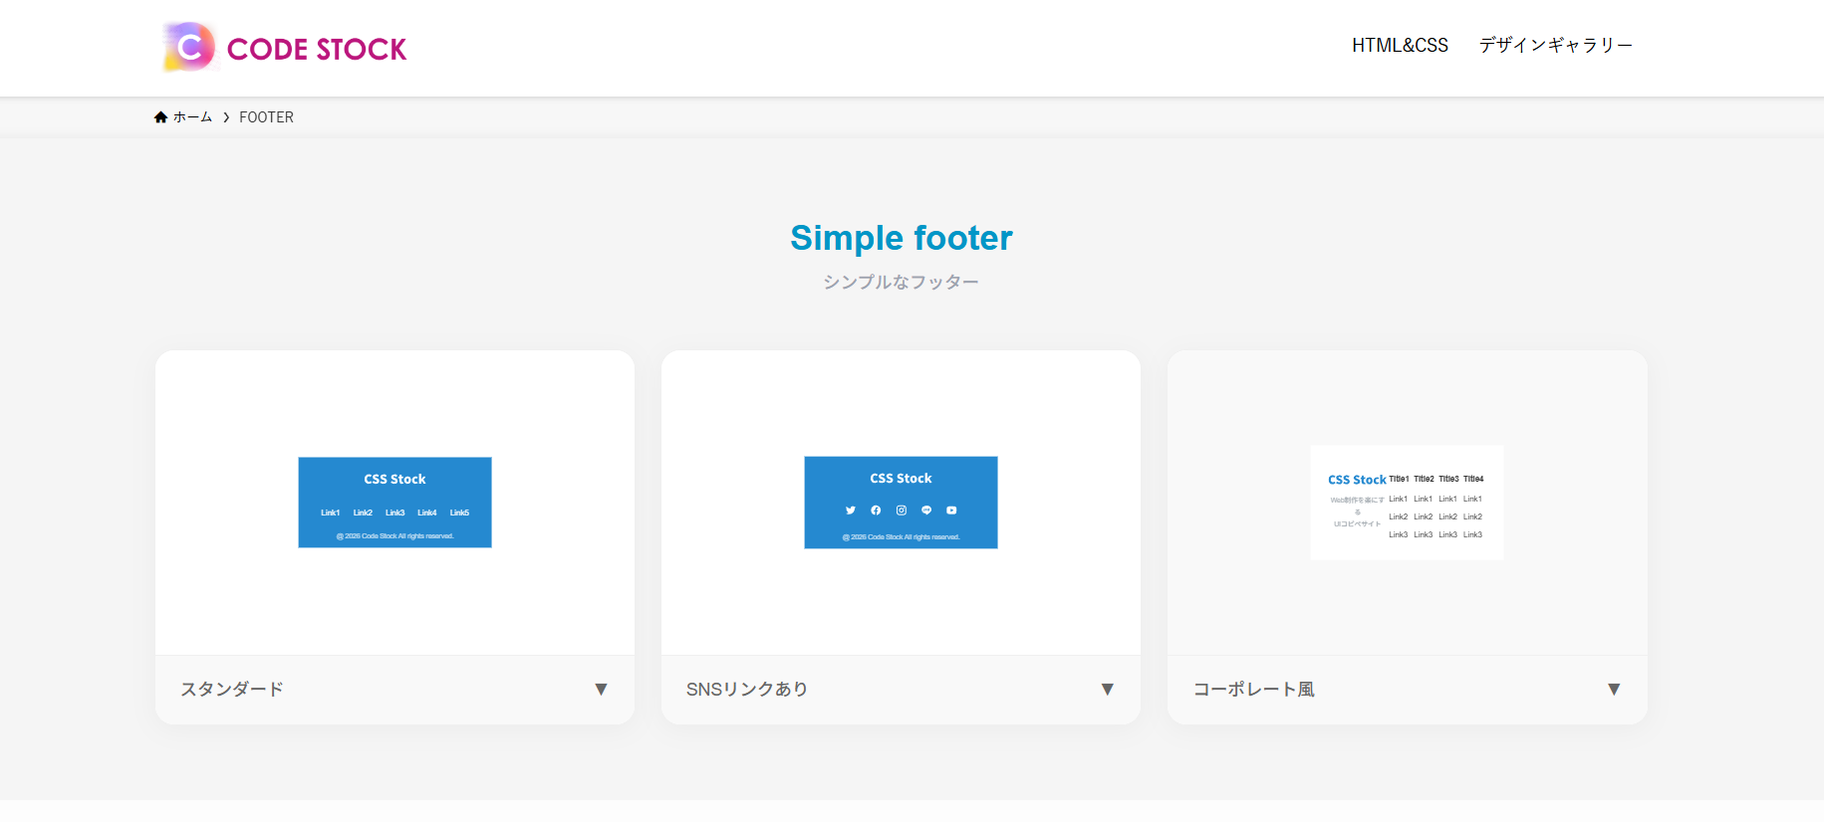Image resolution: width=1824 pixels, height=822 pixels.
Task: Click Title2 in the corporate footer preview
Action: click(x=1424, y=479)
